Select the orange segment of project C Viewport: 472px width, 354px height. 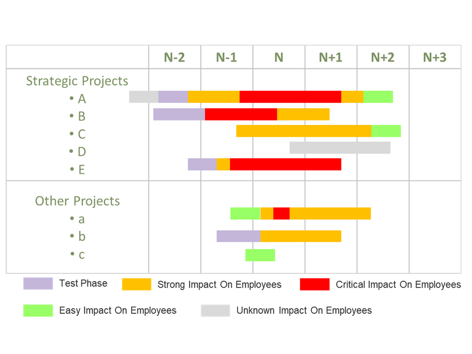tap(303, 131)
